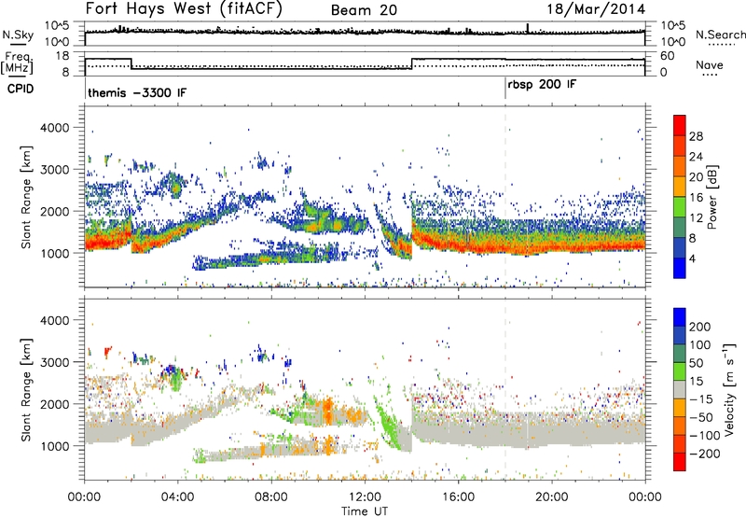Image resolution: width=746 pixels, height=517 pixels.
Task: Click the 'Slant Range [km]' label of power panel
Action: pos(26,197)
